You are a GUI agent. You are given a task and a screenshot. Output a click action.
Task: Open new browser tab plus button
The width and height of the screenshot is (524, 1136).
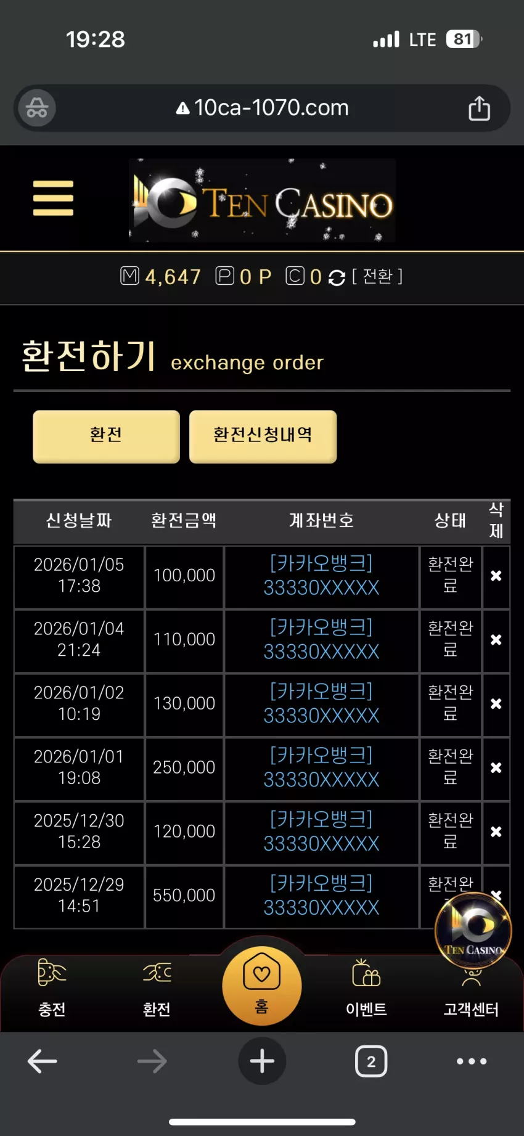point(262,1061)
